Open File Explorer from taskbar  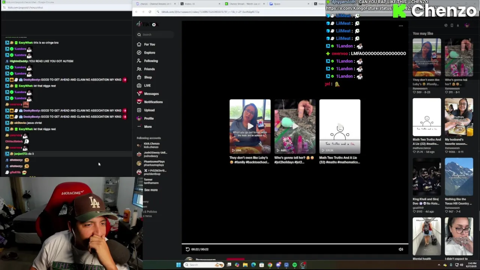[245, 265]
